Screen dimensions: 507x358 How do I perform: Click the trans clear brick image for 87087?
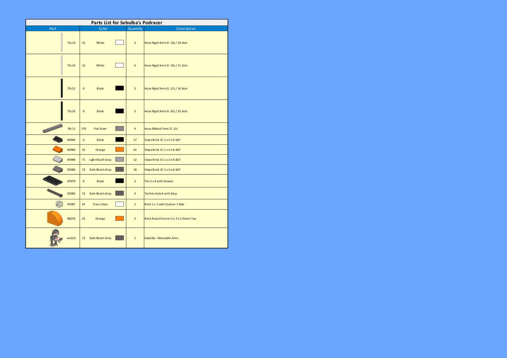click(x=59, y=204)
